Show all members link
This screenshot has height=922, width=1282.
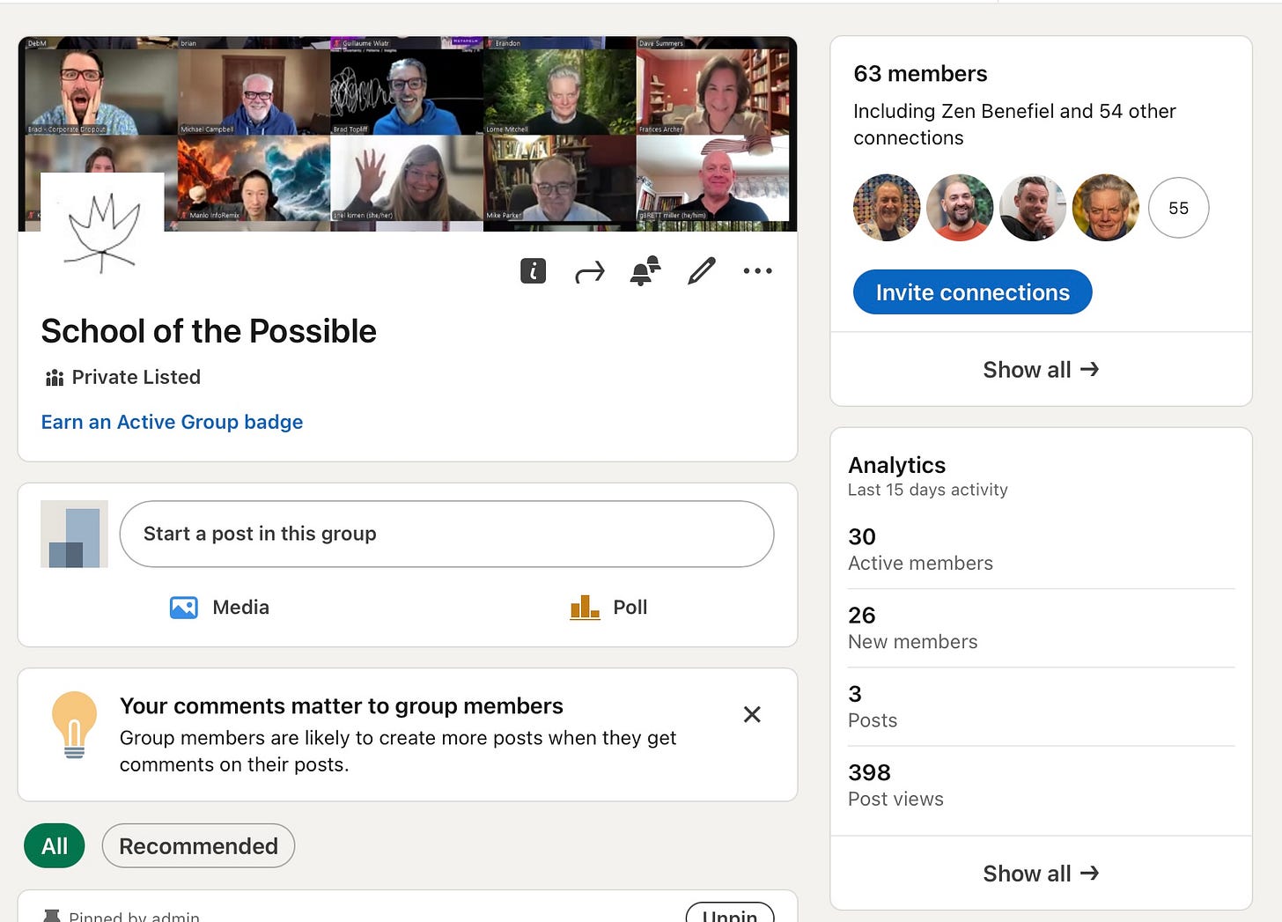[x=1041, y=370]
